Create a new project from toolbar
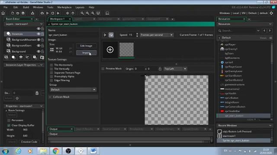The height and width of the screenshot is (155, 277). tap(13, 13)
